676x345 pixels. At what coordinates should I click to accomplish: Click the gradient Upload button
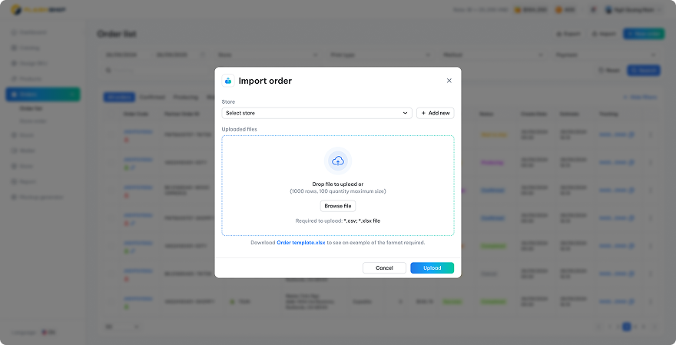pos(432,268)
